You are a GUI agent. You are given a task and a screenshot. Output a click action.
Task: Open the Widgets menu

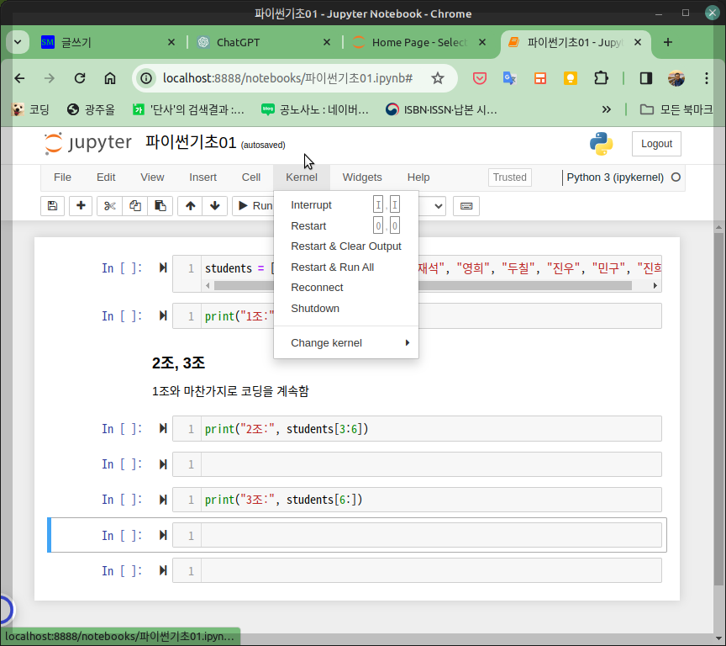362,177
